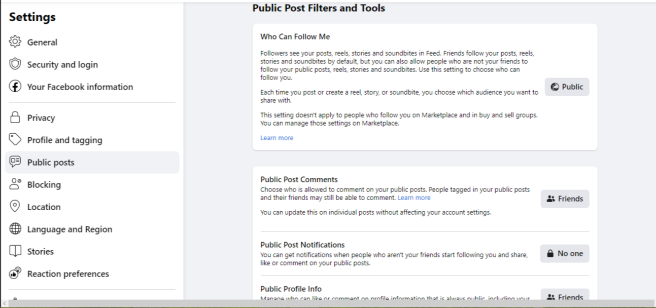Click the Stories open book icon
Image resolution: width=656 pixels, height=308 pixels.
click(15, 251)
